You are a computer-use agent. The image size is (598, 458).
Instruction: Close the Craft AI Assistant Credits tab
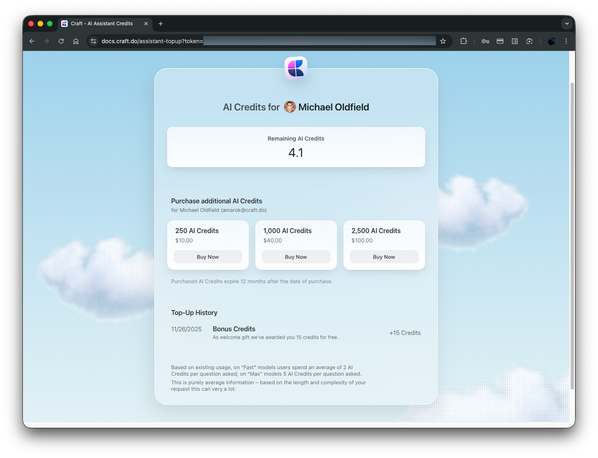(146, 24)
